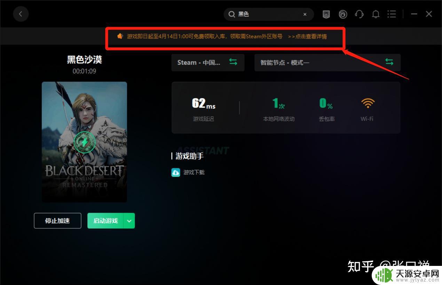Open the 游戏下载 game download link
The height and width of the screenshot is (285, 442).
coord(194,172)
